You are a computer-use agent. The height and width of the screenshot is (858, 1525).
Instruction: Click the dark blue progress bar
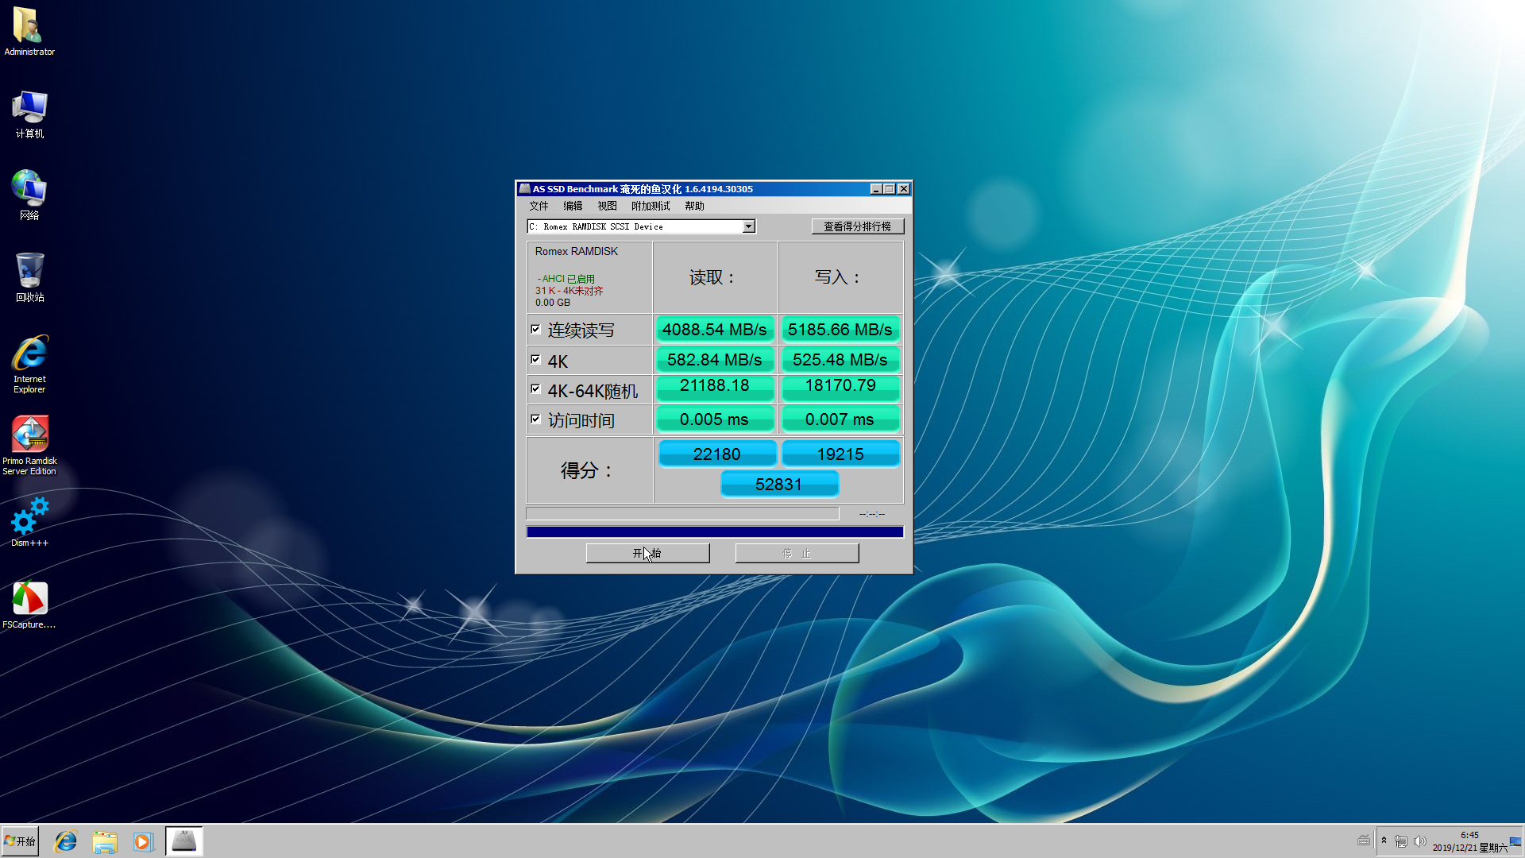715,531
